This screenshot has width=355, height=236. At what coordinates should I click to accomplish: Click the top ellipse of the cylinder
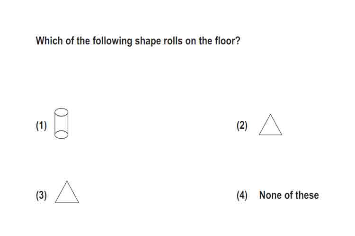pyautogui.click(x=61, y=112)
